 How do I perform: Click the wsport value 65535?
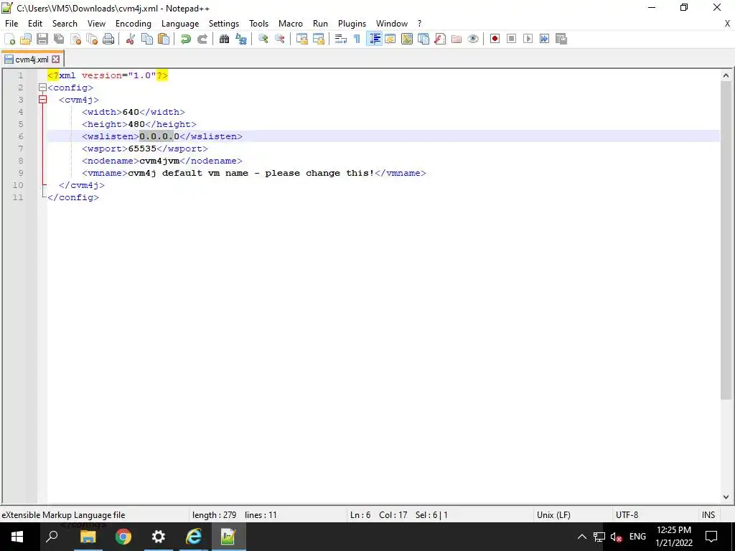coord(142,149)
